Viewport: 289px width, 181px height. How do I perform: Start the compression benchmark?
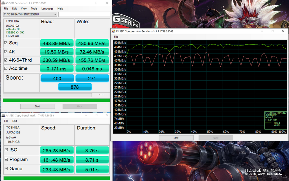click(x=176, y=138)
